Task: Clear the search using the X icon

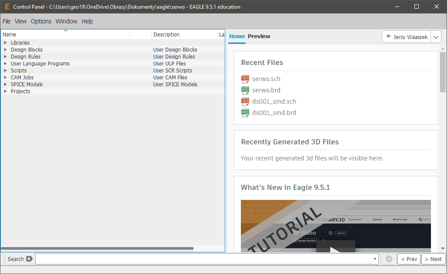Action: click(29, 259)
